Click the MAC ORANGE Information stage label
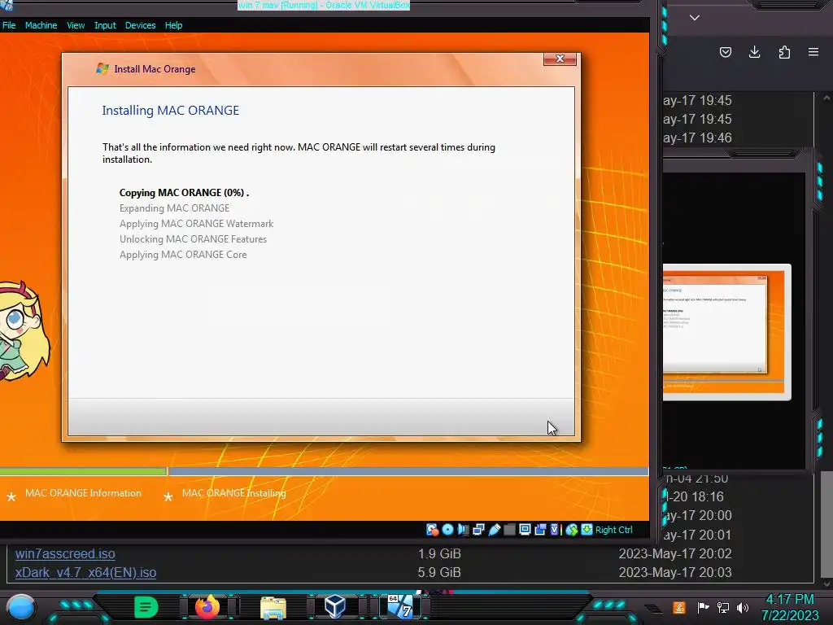 pyautogui.click(x=83, y=492)
